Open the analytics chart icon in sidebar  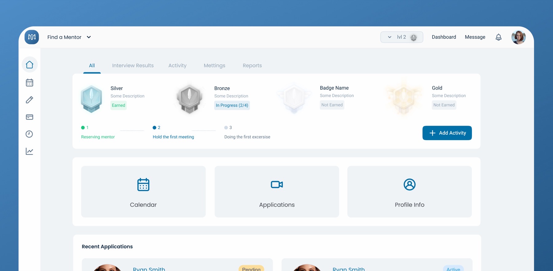(29, 151)
